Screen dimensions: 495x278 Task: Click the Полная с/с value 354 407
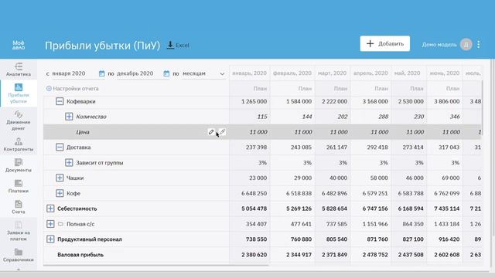point(256,224)
